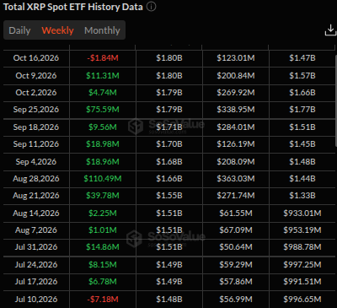Click the $11.31M inflow value
This screenshot has height=308, width=337.
103,76
